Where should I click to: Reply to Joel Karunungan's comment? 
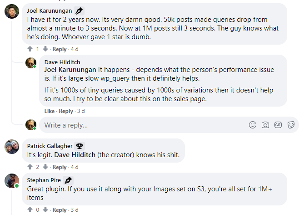click(59, 49)
